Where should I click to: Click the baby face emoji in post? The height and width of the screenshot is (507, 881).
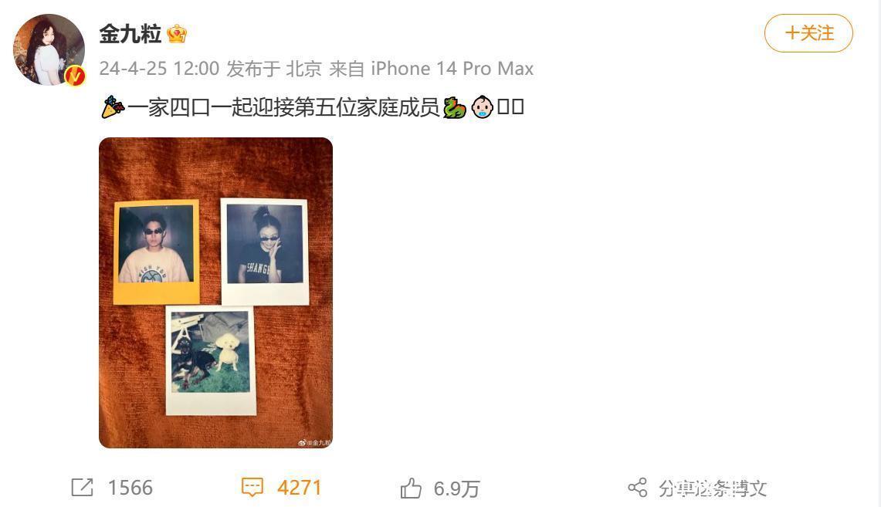click(x=482, y=107)
